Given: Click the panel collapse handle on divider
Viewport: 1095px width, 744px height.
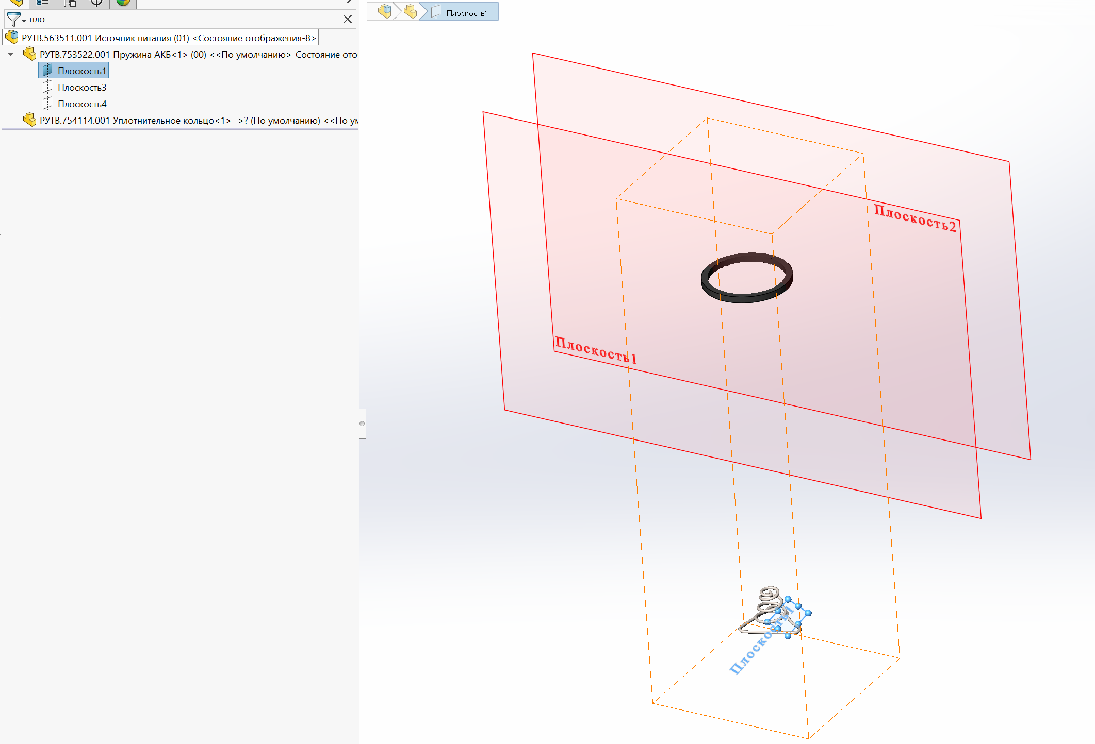Looking at the screenshot, I should click(x=362, y=424).
